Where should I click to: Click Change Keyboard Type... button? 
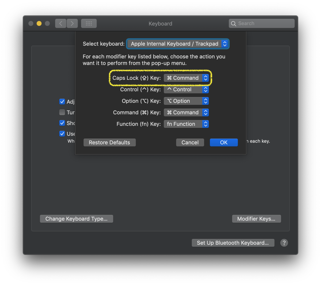click(x=77, y=219)
